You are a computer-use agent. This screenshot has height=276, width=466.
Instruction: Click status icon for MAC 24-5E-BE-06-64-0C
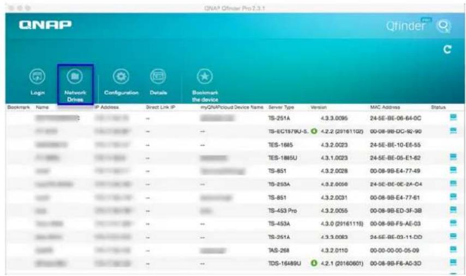pos(453,118)
